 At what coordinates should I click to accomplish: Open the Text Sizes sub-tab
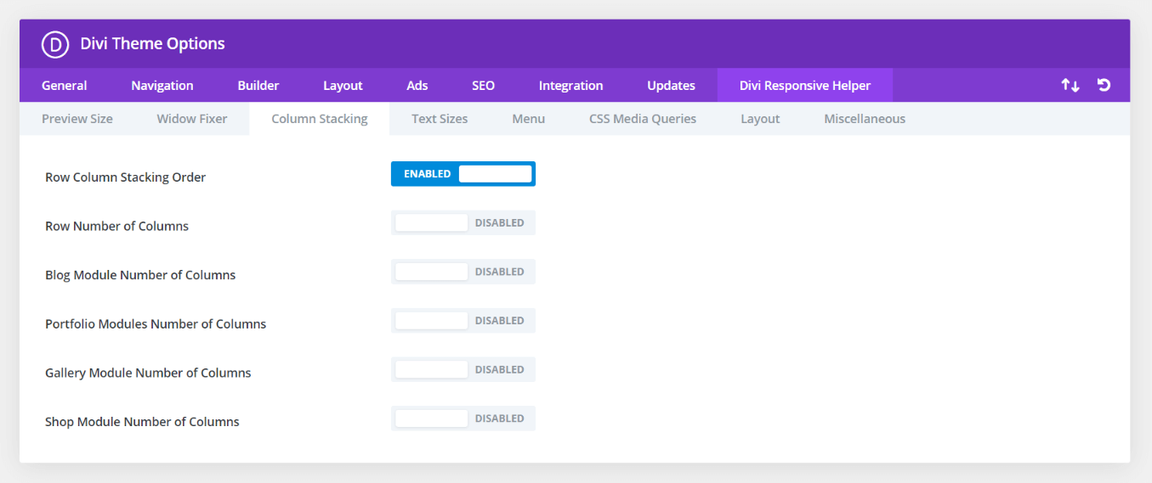coord(440,119)
